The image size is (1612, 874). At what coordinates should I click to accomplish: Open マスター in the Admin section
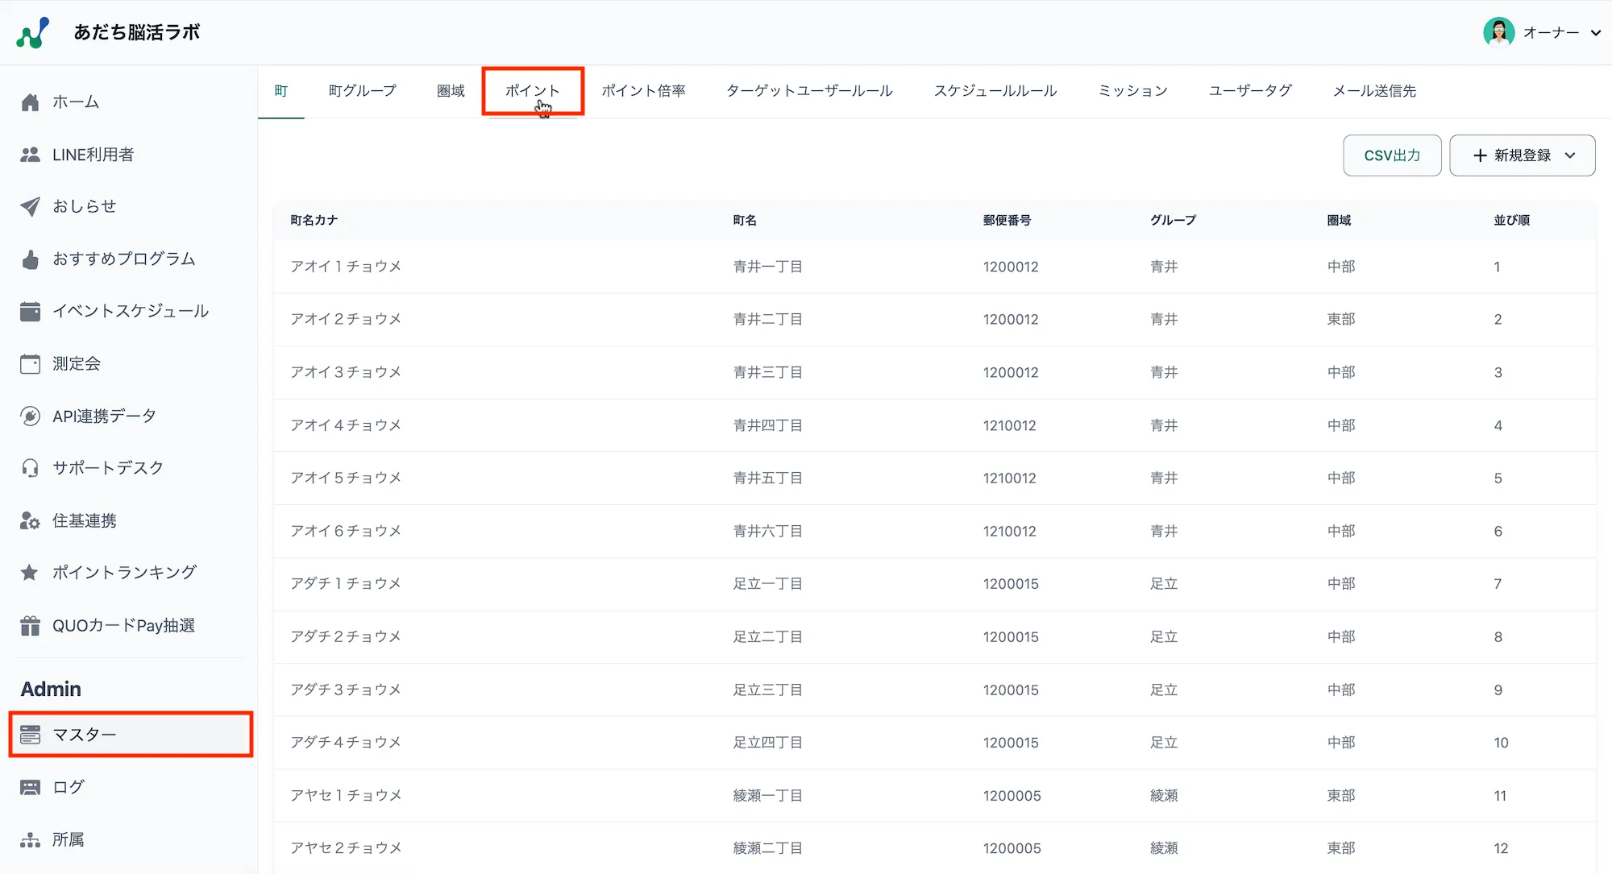pos(85,735)
